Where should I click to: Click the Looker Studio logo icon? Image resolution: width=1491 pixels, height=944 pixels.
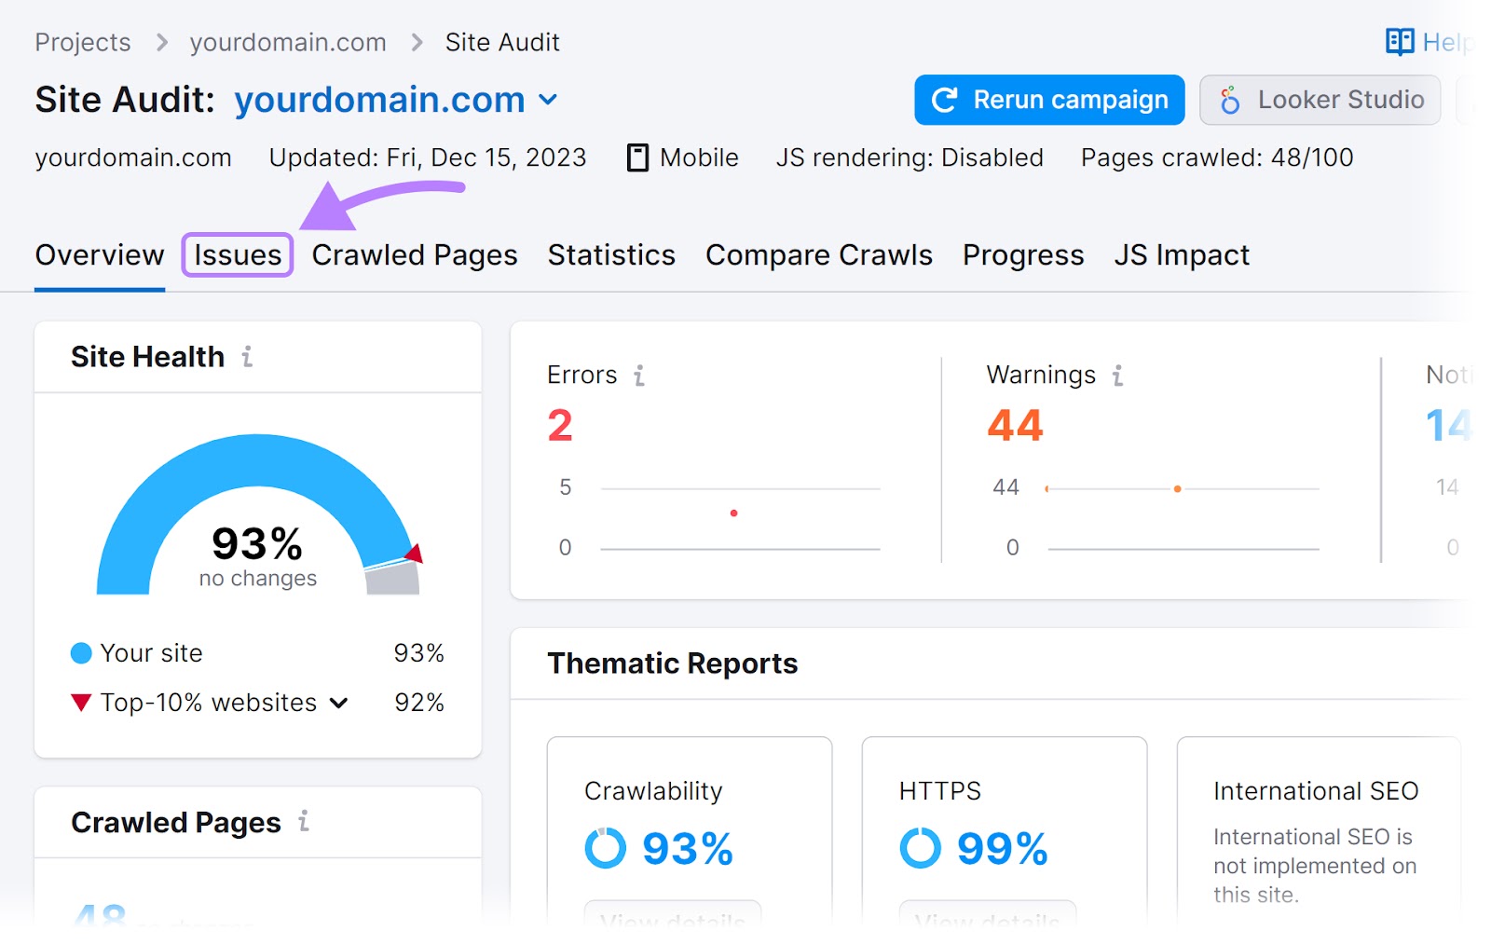[1232, 99]
